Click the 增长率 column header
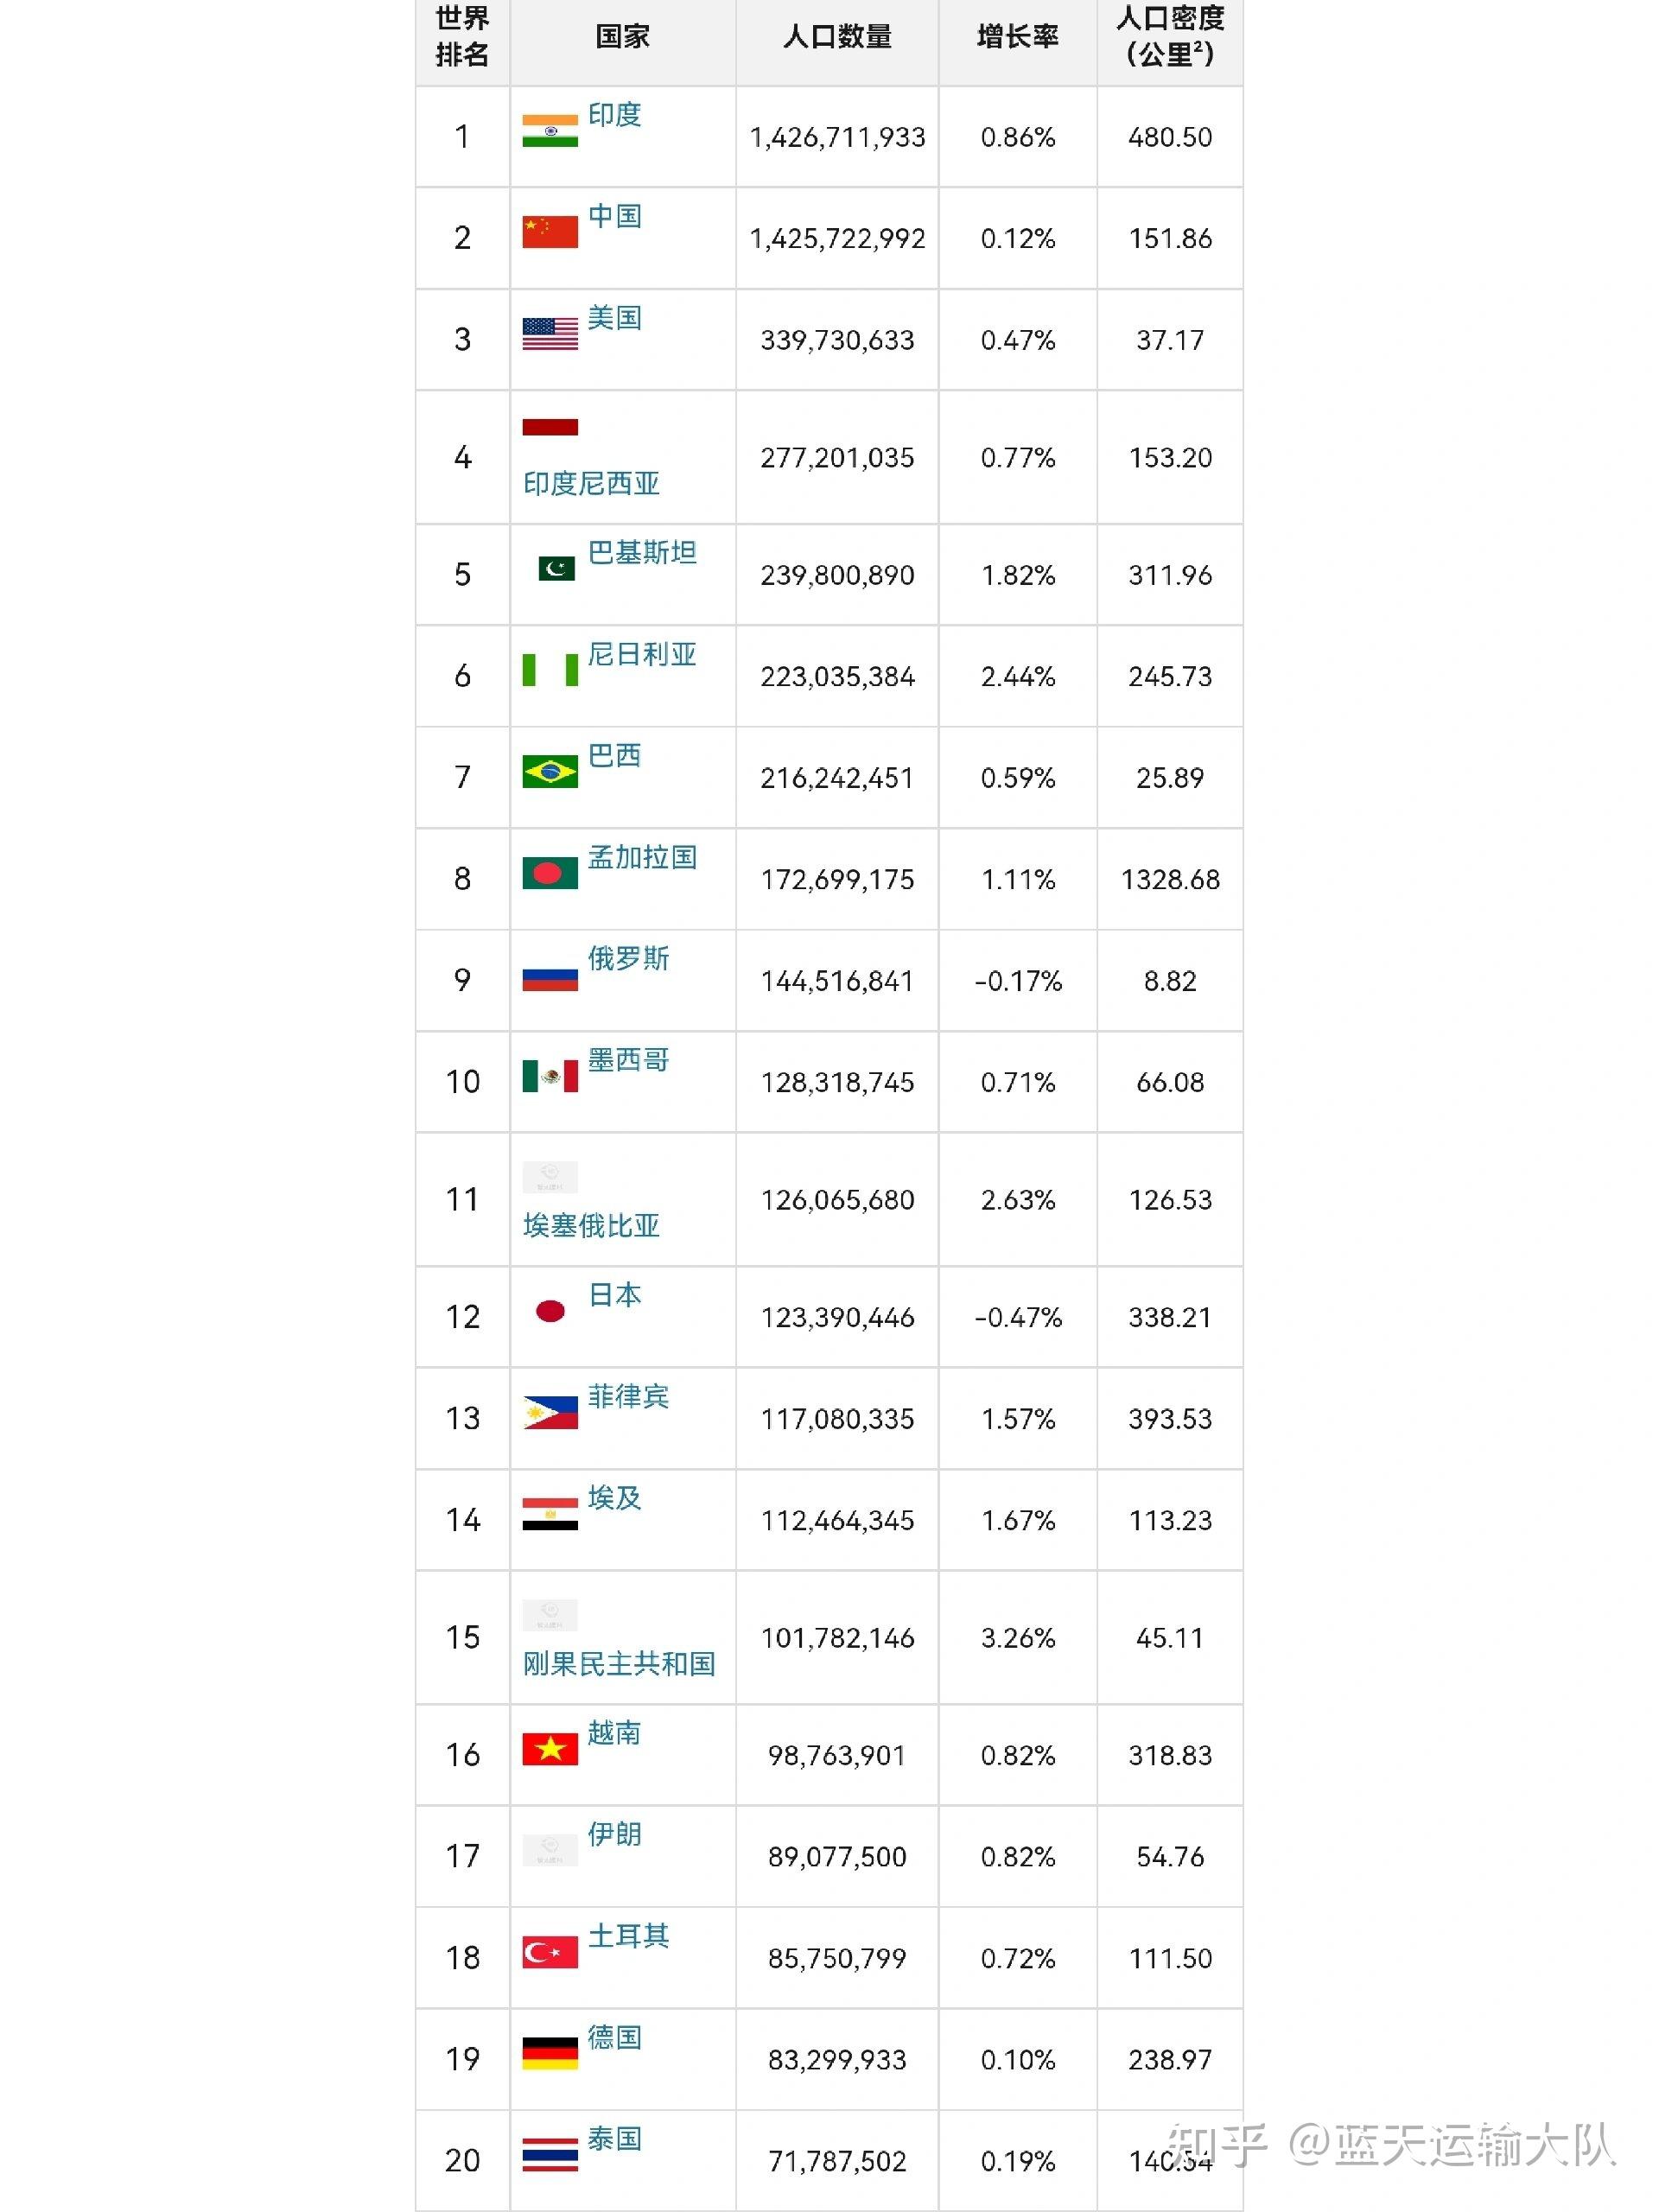This screenshot has width=1659, height=2212. click(x=1017, y=38)
